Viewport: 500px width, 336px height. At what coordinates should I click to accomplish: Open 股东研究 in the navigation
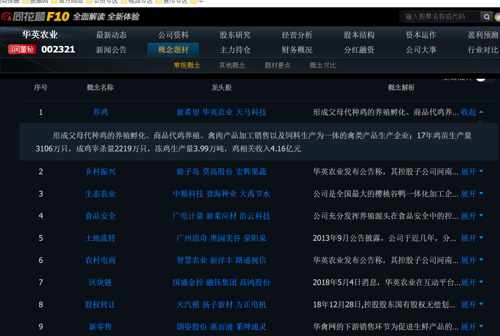point(235,35)
